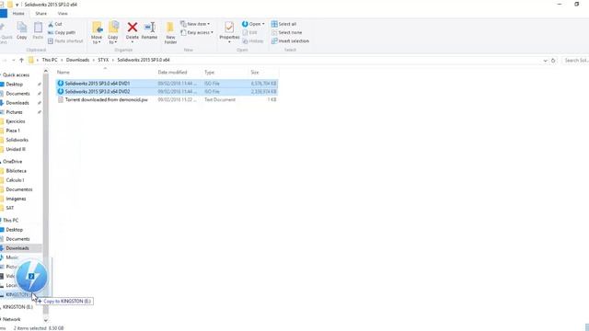
Task: Open the New item dropdown
Action: tap(195, 24)
